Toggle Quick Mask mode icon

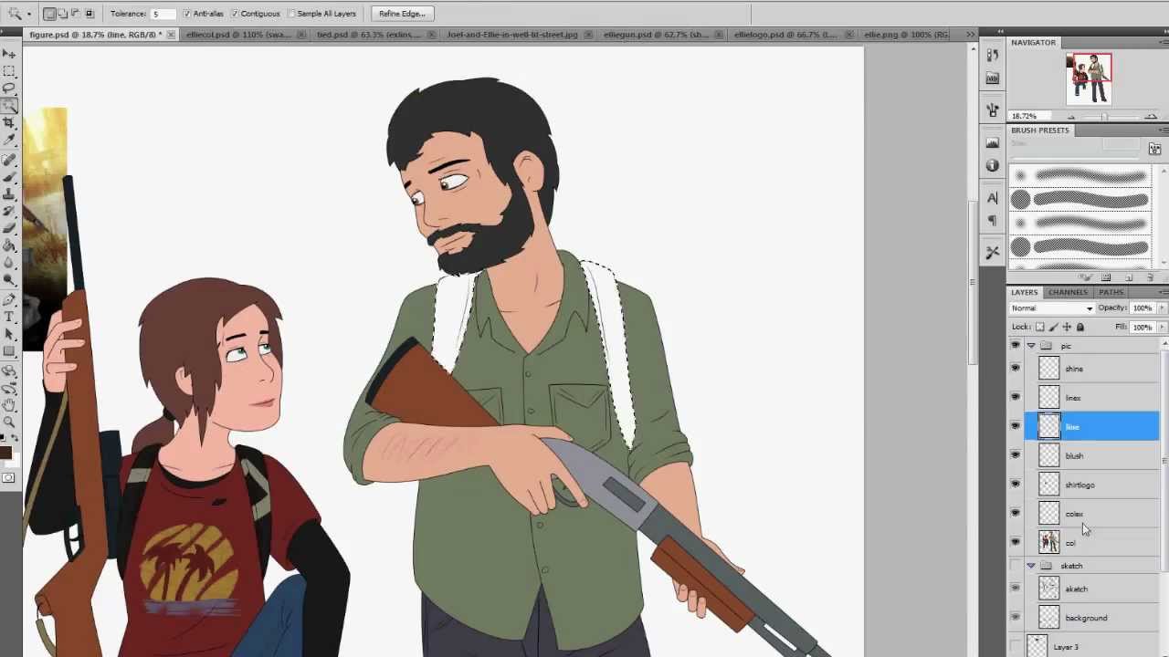(x=9, y=478)
